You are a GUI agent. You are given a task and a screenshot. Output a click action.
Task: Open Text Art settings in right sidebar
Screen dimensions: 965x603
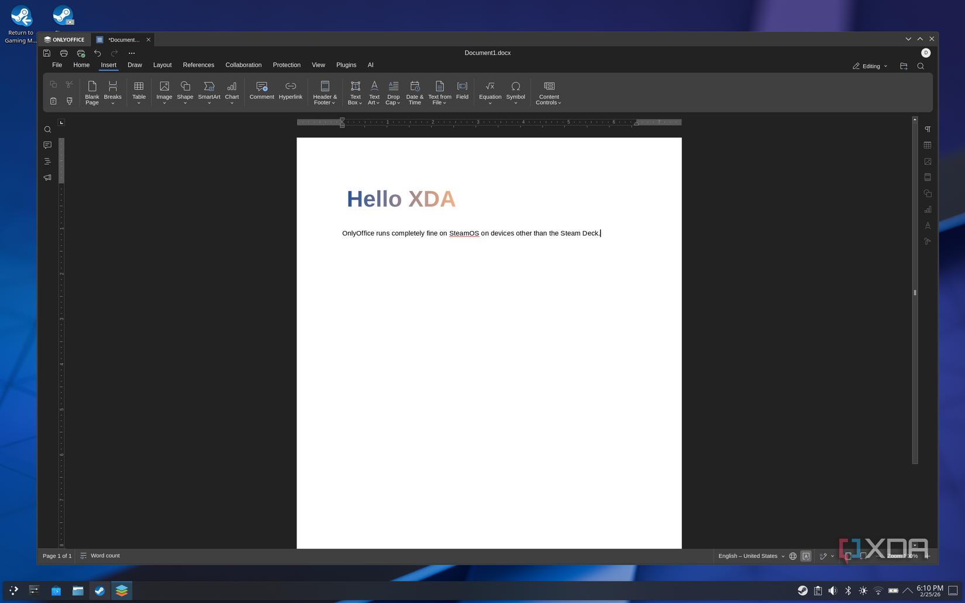coord(928,225)
